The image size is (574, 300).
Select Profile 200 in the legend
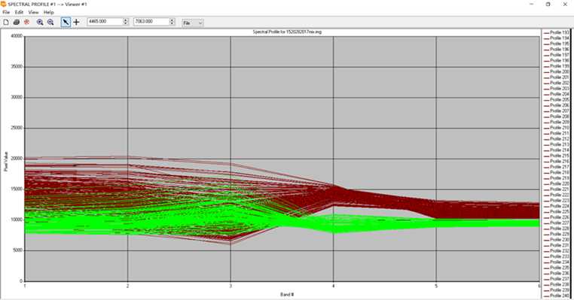557,71
